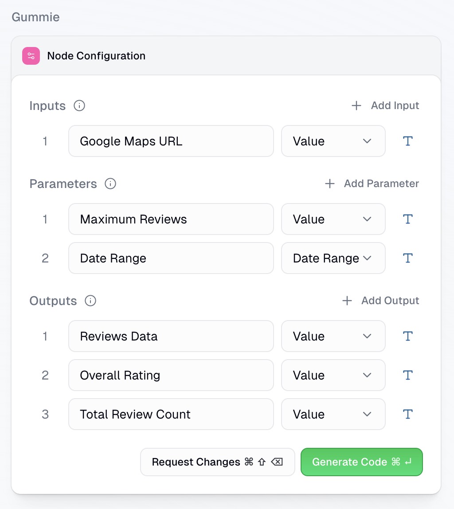Open the Value dropdown for Overall Rating

click(x=333, y=375)
